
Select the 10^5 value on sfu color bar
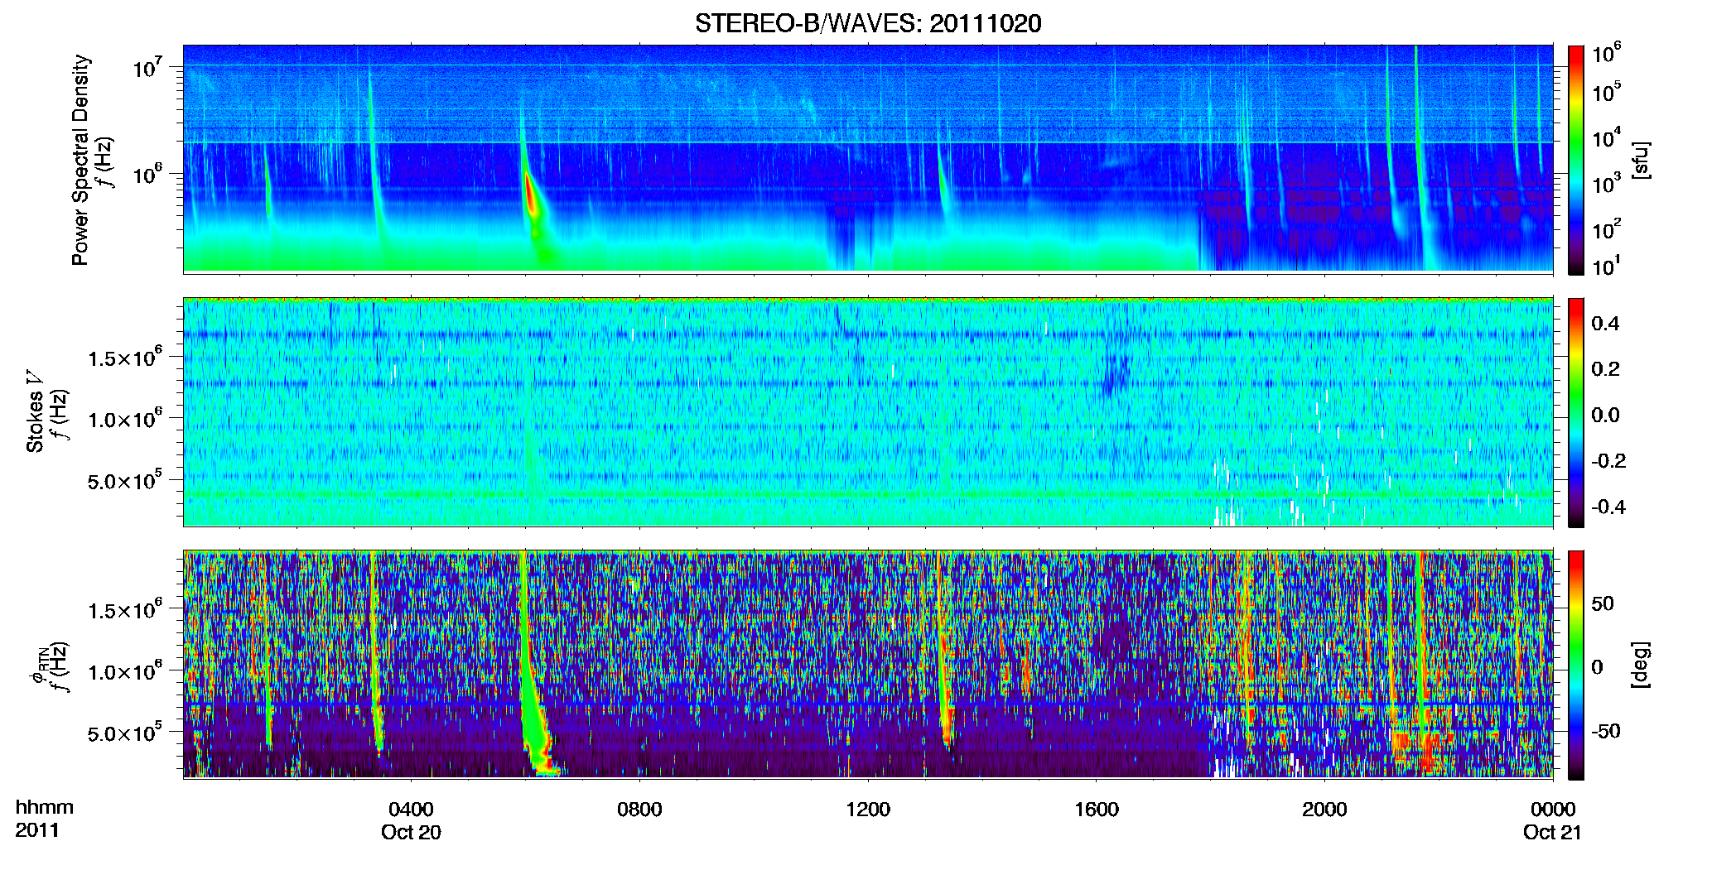click(x=1607, y=92)
